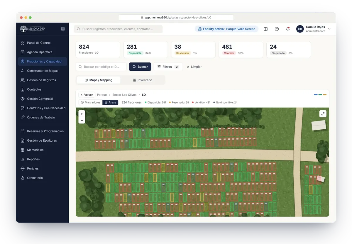This screenshot has height=244, width=352.
Task: Expand map to fullscreen
Action: pos(323,114)
